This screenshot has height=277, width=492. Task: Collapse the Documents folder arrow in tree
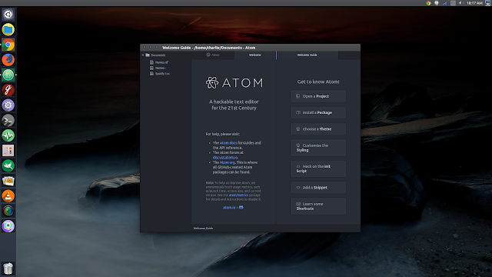click(x=143, y=55)
